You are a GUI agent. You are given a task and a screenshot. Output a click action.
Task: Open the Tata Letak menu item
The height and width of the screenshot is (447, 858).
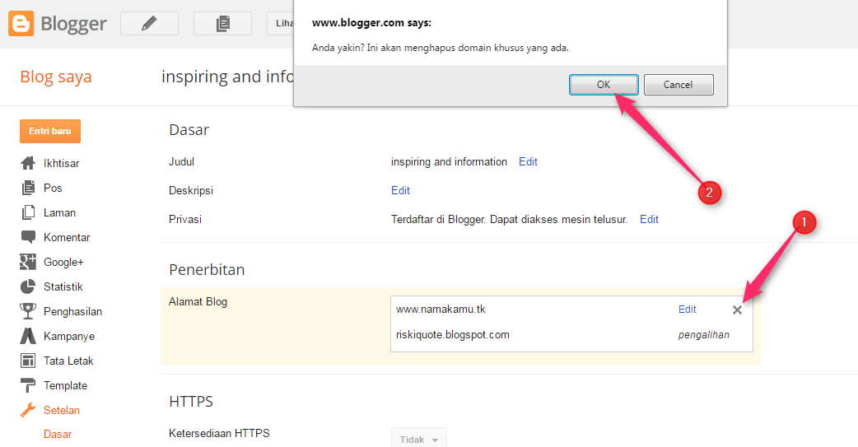[68, 361]
